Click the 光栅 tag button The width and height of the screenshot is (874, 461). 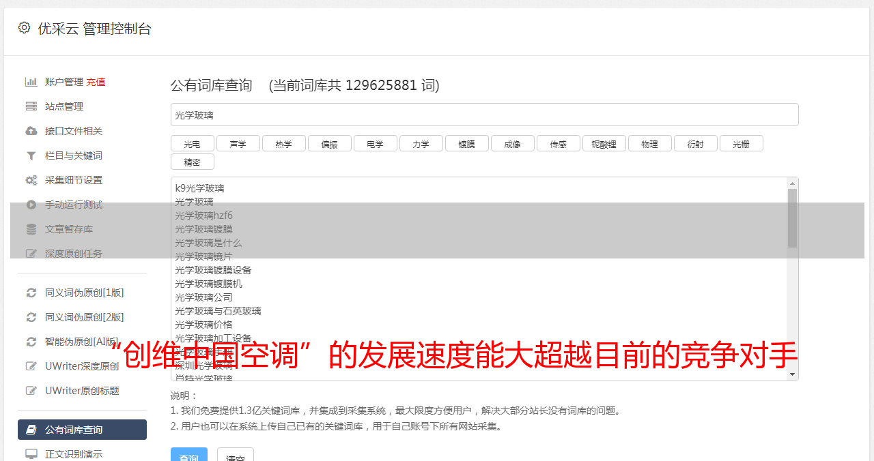pos(741,144)
